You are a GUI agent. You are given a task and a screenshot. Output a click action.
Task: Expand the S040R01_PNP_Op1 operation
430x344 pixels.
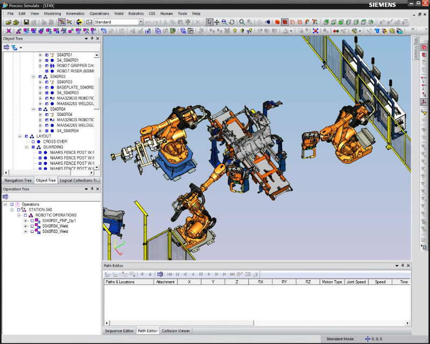point(25,221)
